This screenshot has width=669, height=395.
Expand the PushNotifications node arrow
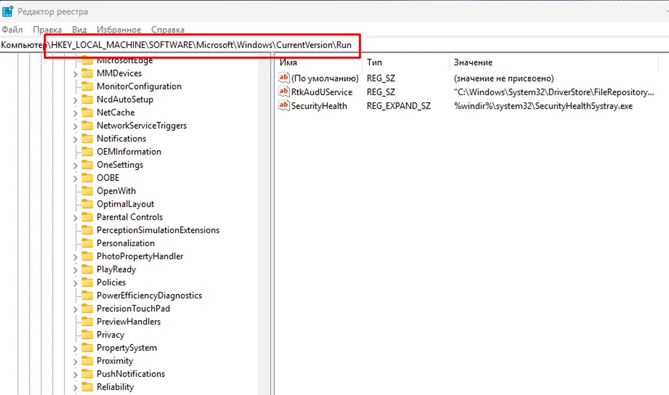click(x=75, y=375)
